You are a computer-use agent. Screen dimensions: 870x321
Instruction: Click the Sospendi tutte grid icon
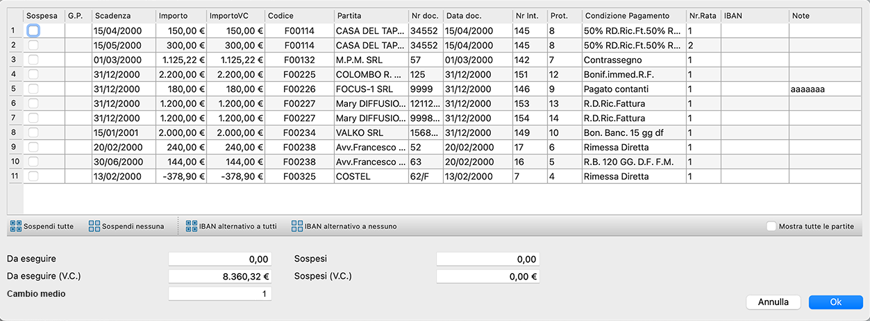click(15, 226)
